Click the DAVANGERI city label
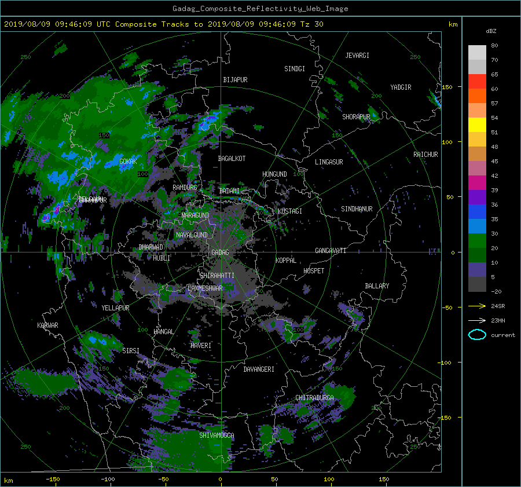The image size is (521, 487). click(x=259, y=369)
